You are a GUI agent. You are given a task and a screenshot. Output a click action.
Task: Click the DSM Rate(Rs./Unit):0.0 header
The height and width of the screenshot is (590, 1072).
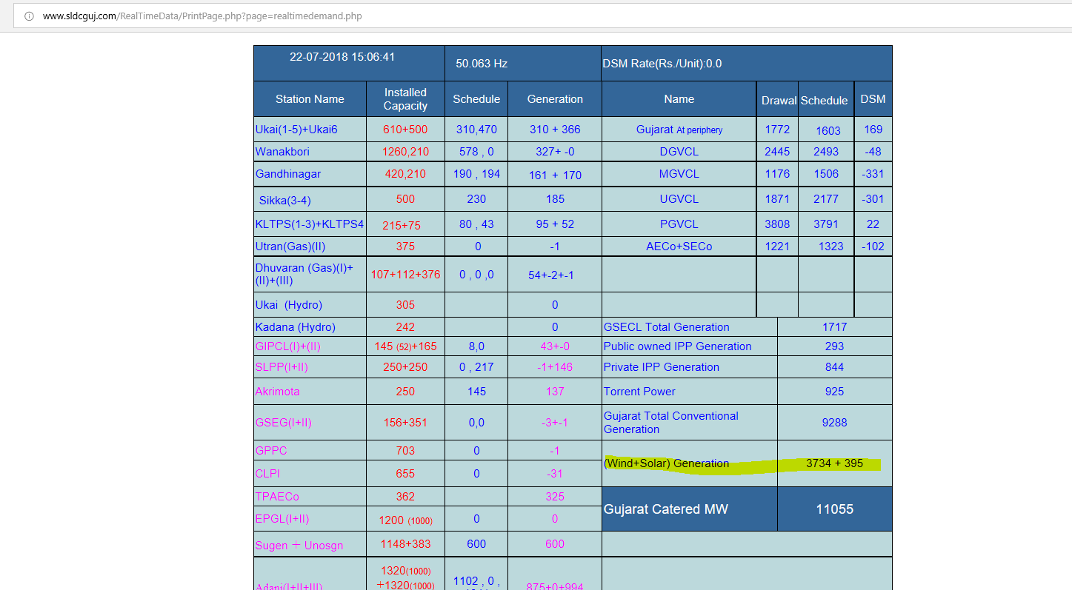[x=662, y=64]
